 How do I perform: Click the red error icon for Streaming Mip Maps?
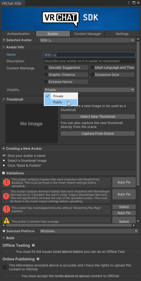tap(7, 209)
